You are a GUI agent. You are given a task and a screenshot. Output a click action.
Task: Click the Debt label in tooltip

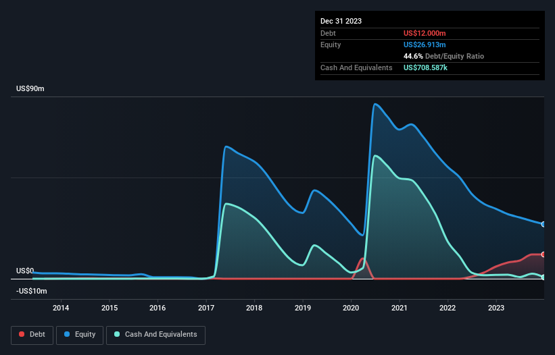[x=328, y=33]
